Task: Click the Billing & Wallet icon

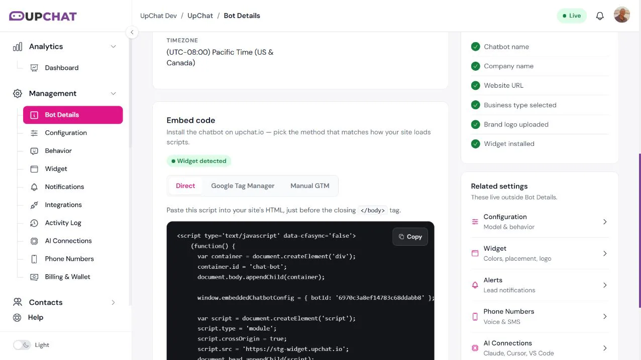Action: point(34,277)
